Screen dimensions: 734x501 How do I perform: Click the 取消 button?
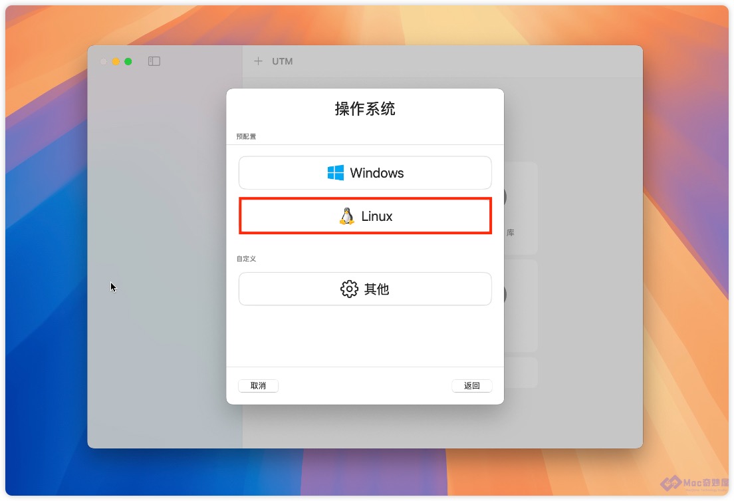point(259,386)
